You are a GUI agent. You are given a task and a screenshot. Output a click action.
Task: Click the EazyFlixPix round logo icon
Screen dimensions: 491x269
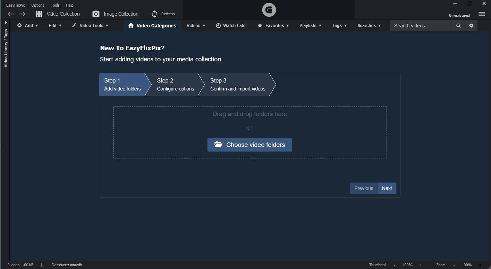pos(269,10)
